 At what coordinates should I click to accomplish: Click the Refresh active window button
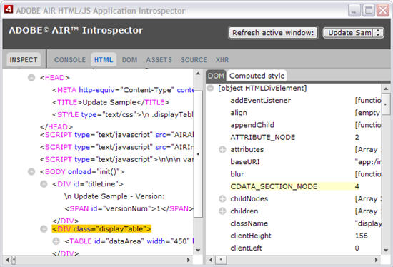273,33
